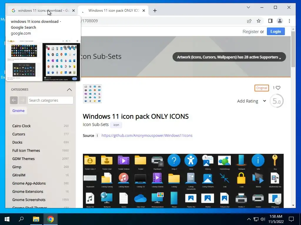This screenshot has height=225, width=301.
Task: Click the back arrow in categories panel
Action: (x=14, y=100)
